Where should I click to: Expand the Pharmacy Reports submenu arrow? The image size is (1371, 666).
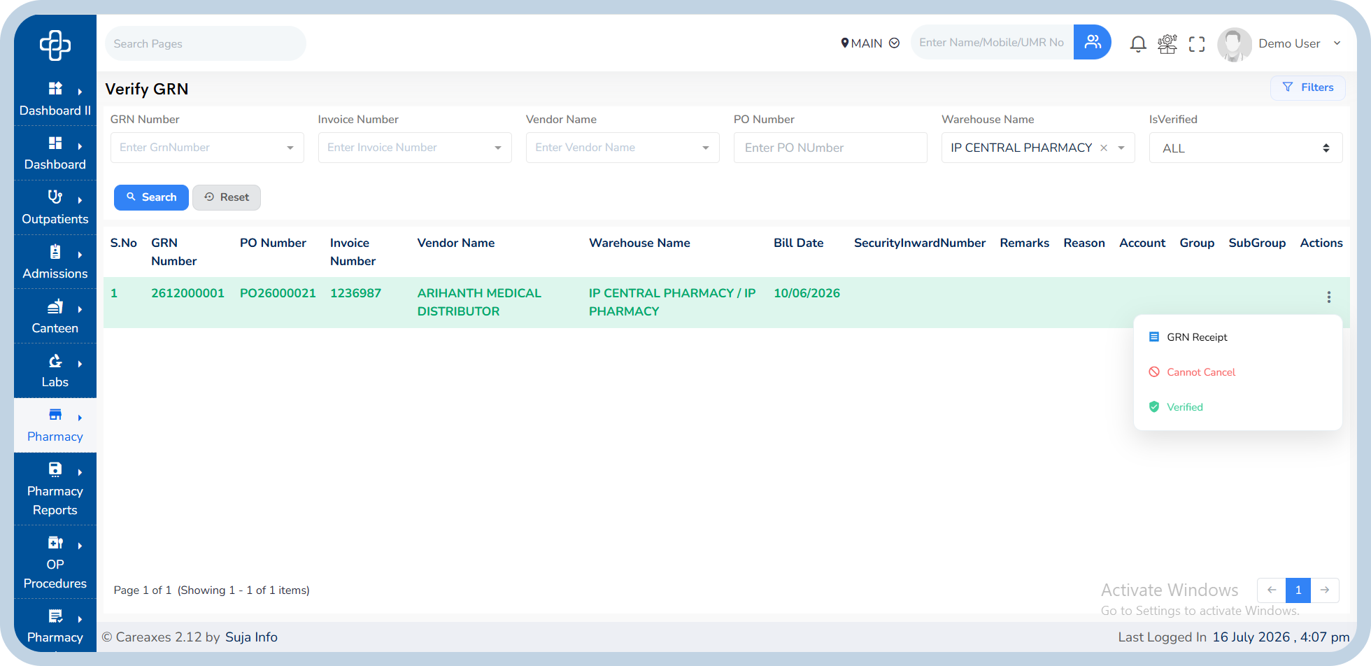(x=80, y=473)
